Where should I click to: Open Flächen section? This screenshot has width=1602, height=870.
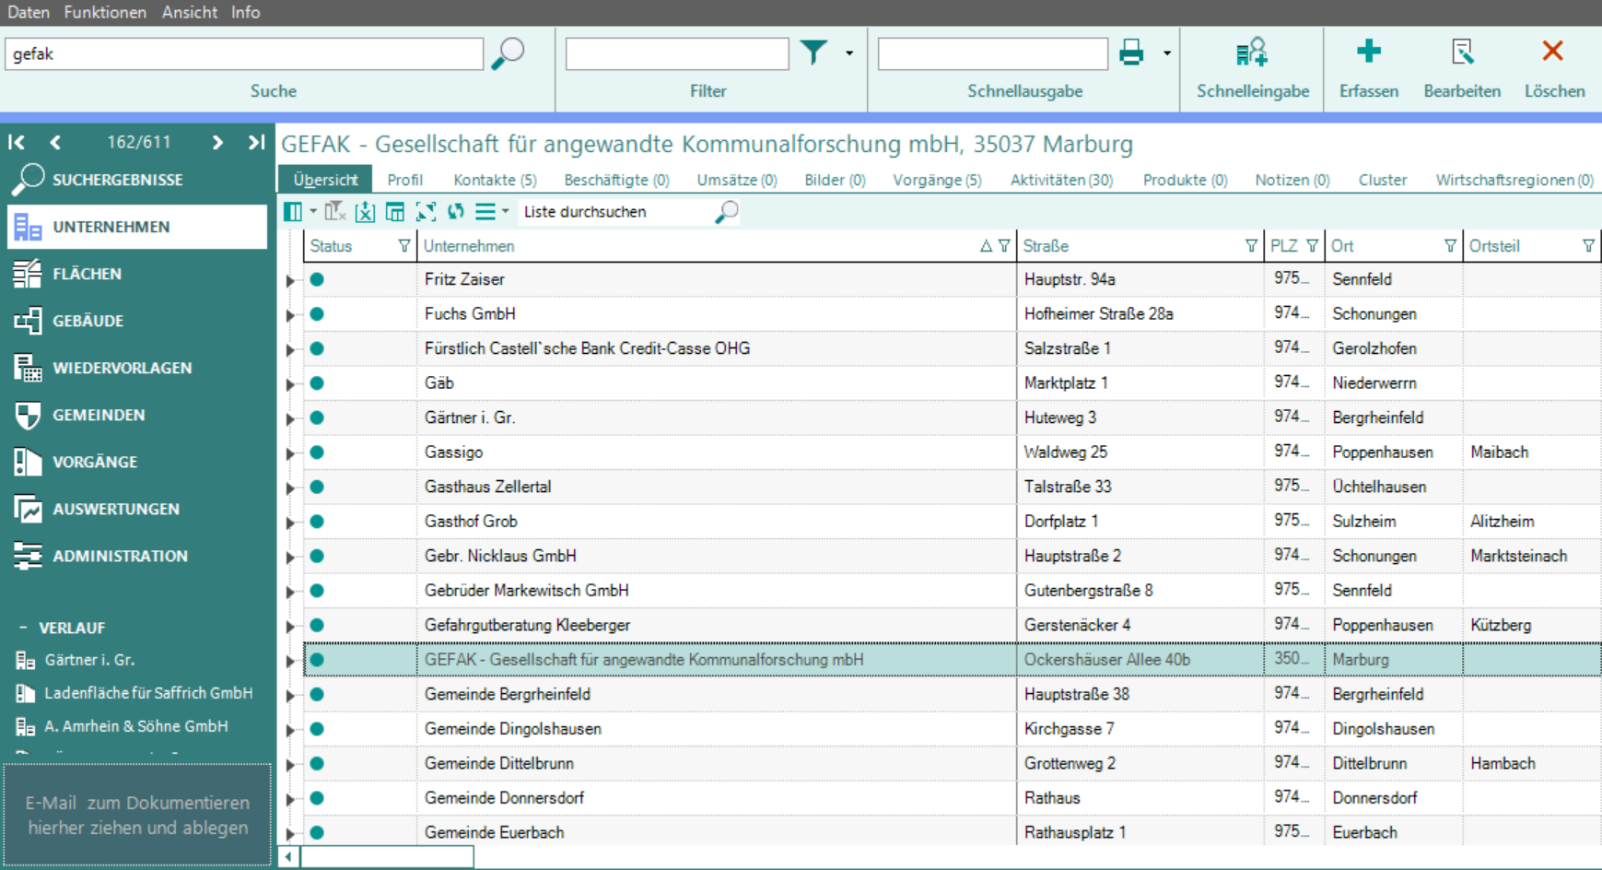point(137,274)
